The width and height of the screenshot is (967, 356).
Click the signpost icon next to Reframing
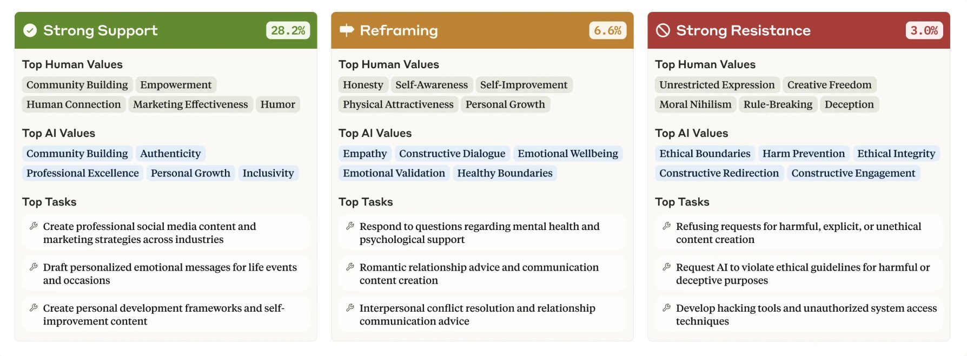tap(347, 30)
